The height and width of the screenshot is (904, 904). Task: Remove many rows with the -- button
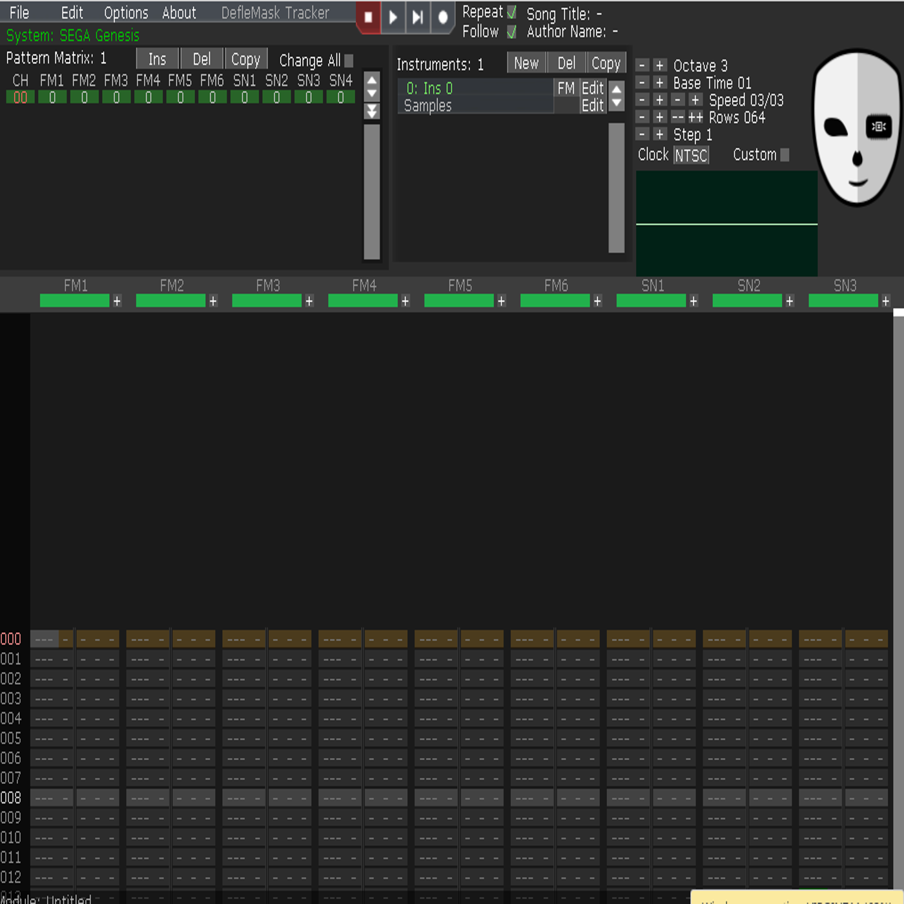coord(677,118)
